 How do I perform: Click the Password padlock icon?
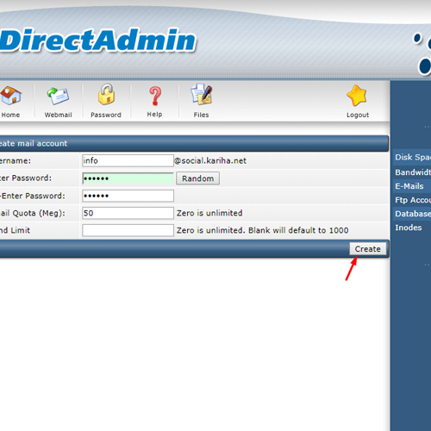pos(106,94)
